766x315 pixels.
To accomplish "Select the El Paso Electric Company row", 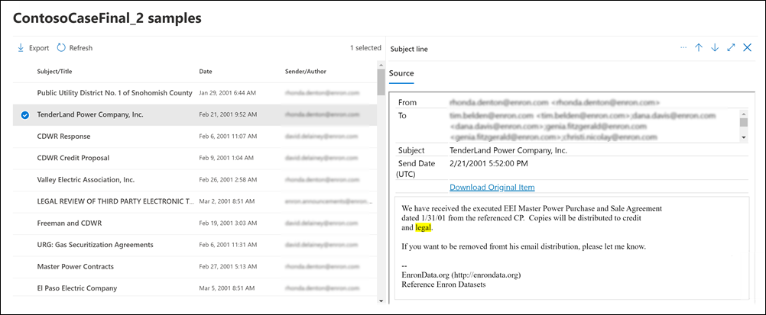I will 195,288.
